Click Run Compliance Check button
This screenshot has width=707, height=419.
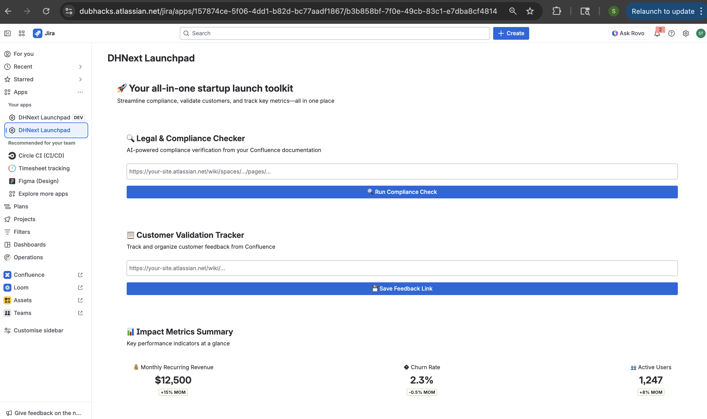(x=402, y=192)
